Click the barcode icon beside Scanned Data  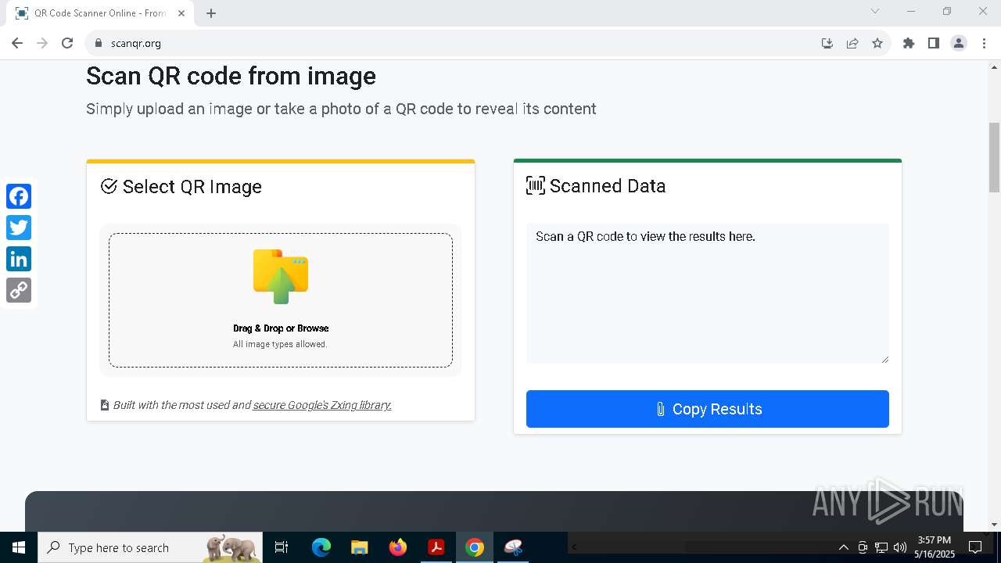click(x=536, y=186)
